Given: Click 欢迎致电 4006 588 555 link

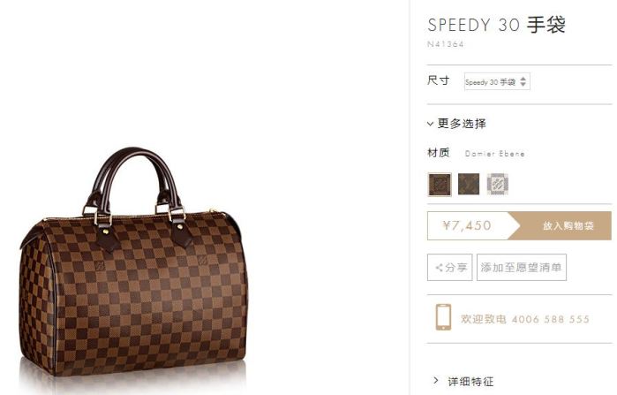Looking at the screenshot, I should [x=525, y=319].
